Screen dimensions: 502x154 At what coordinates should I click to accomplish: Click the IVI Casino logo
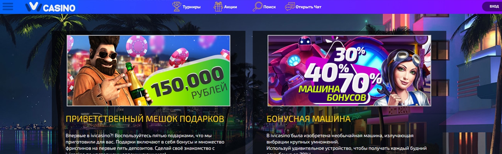[x=50, y=7]
